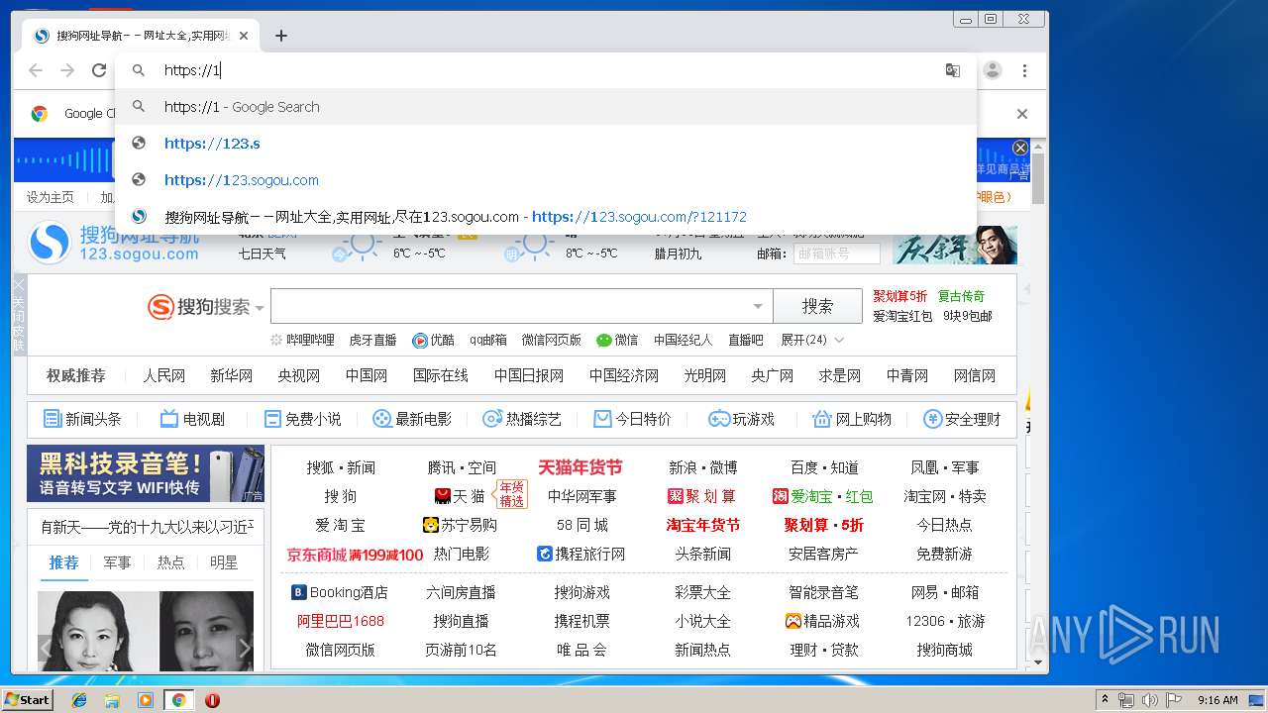Click the Sogou search input box
Screen dimensions: 1268x713
pos(510,306)
